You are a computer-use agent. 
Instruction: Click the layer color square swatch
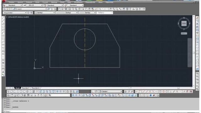click(16, 9)
